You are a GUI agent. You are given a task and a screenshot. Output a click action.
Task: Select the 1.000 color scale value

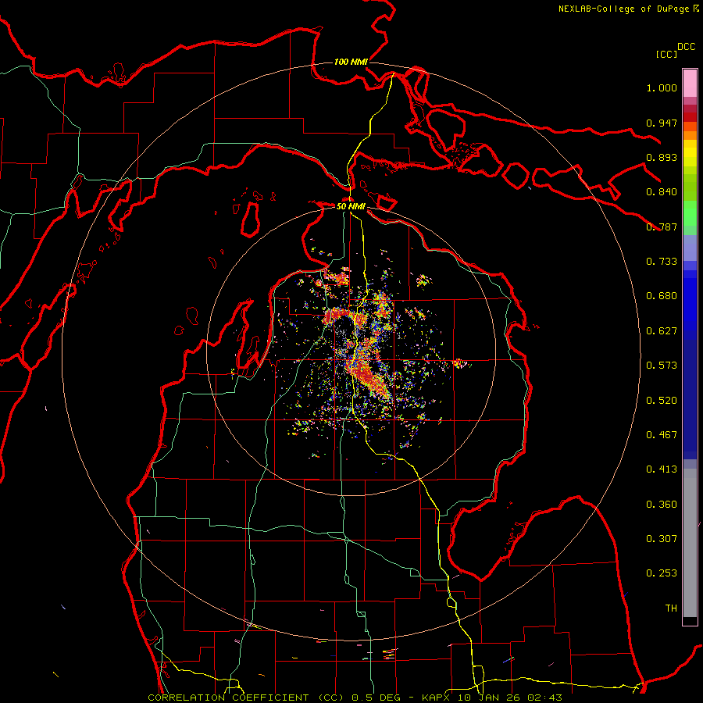[x=662, y=87]
